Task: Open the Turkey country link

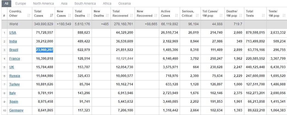Action: 15,84
